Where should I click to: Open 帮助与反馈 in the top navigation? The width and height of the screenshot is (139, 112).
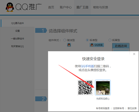(x=100, y=7)
